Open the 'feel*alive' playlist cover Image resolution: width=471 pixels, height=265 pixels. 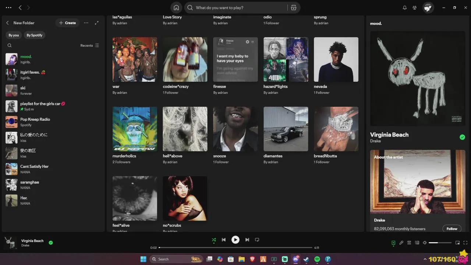tap(135, 198)
